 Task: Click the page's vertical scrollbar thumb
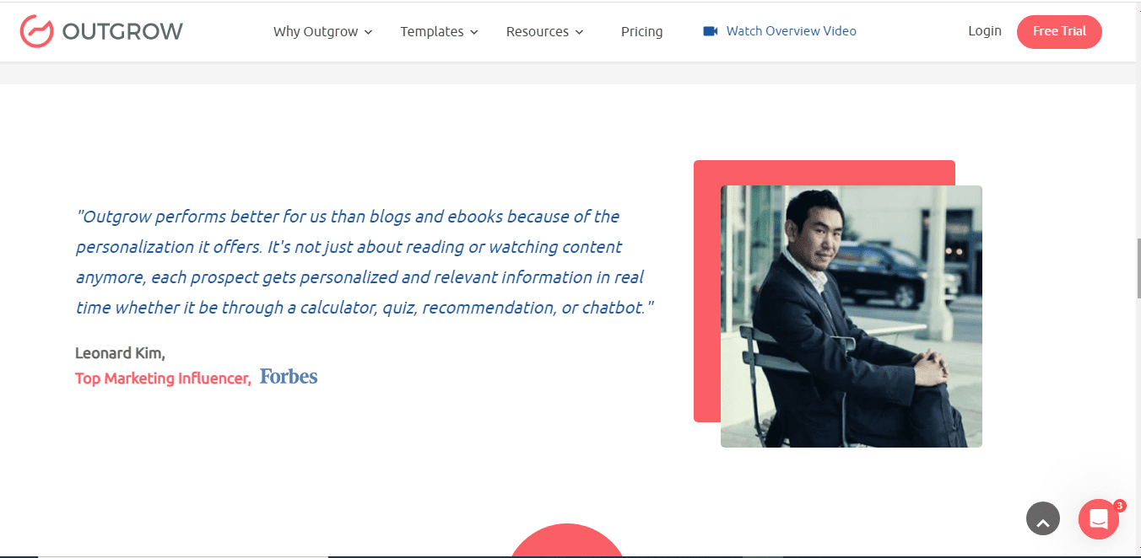tap(1138, 268)
